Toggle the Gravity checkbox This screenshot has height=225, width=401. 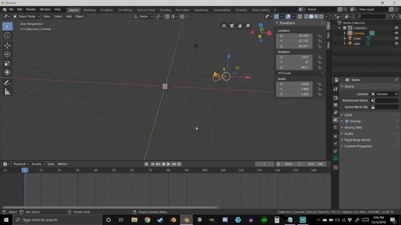346,121
